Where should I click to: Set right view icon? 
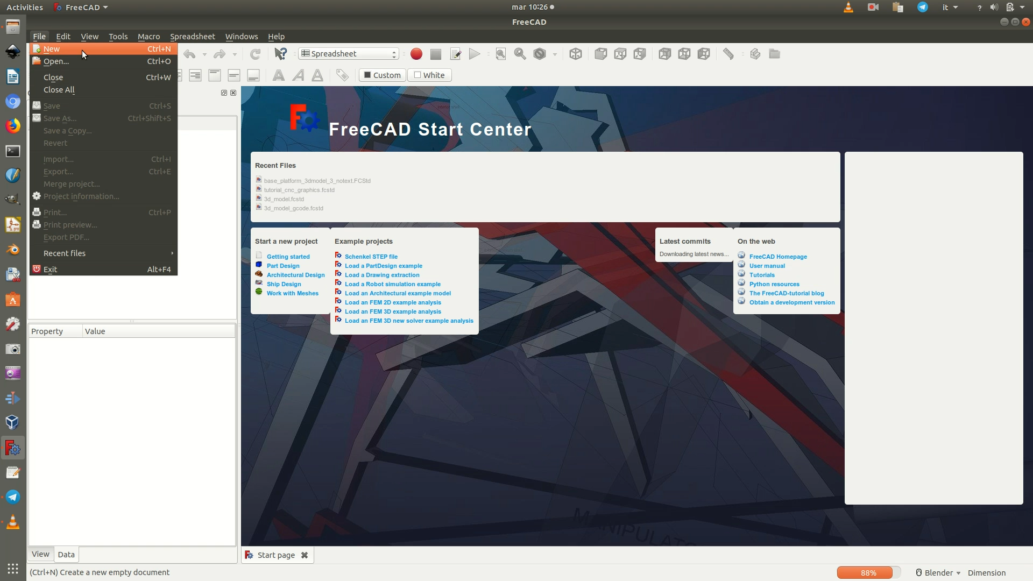point(640,54)
